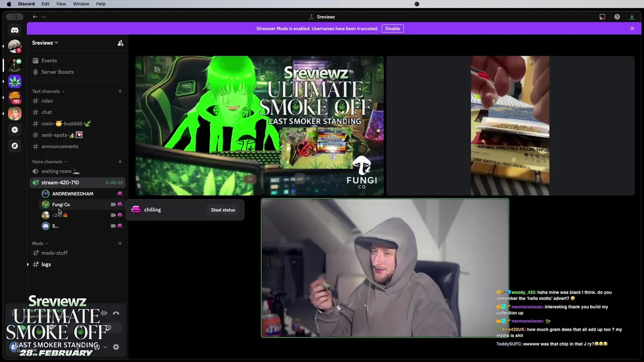Screen dimensions: 644x362
Task: Click the invite people icon beside Sreviewz
Action: (120, 43)
